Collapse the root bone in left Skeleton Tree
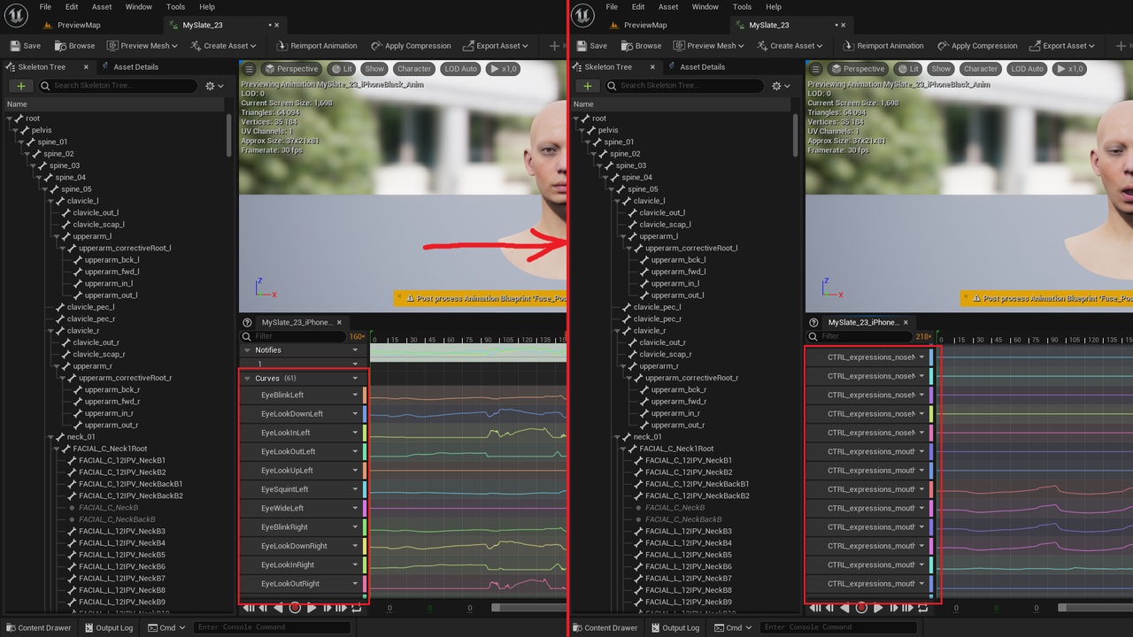This screenshot has height=637, width=1133. click(x=10, y=119)
